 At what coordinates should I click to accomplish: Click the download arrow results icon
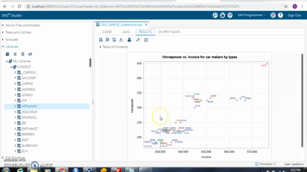[121, 40]
